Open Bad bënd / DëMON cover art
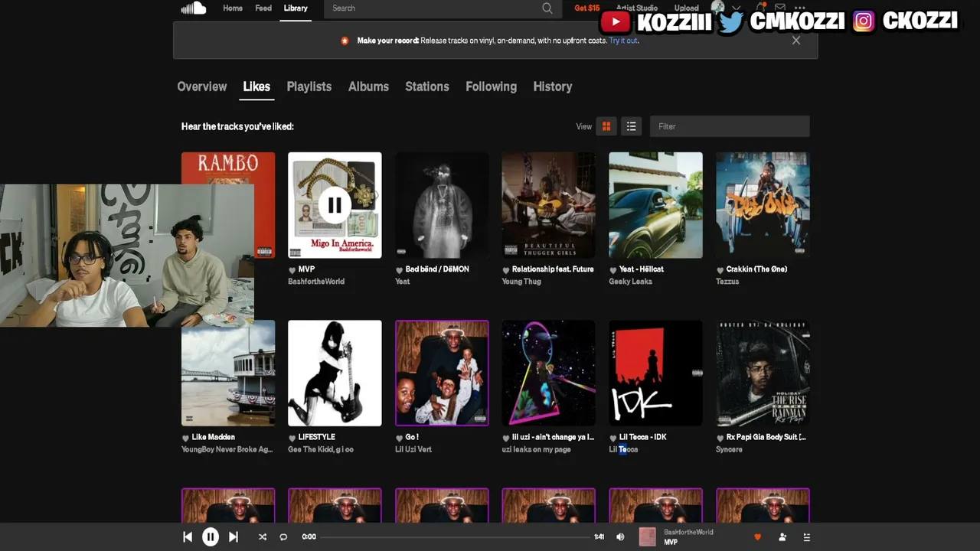Image resolution: width=980 pixels, height=551 pixels. pos(442,205)
